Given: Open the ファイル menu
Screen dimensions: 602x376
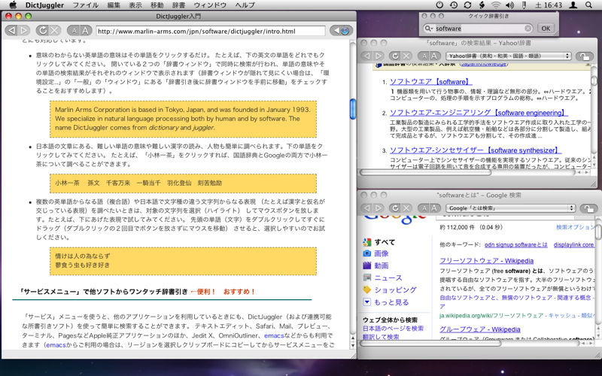Looking at the screenshot, I should tap(85, 5).
